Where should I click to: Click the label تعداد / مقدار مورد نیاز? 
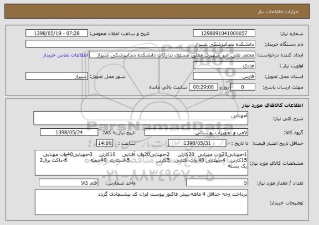coord(280,184)
